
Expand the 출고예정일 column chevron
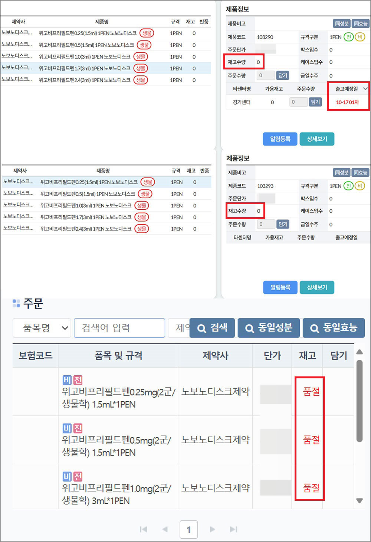tap(365, 89)
